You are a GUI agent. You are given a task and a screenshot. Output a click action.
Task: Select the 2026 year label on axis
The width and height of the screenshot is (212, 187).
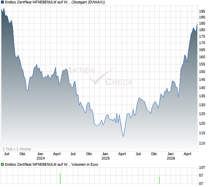[171, 158]
